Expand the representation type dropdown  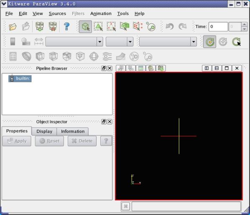[168, 42]
